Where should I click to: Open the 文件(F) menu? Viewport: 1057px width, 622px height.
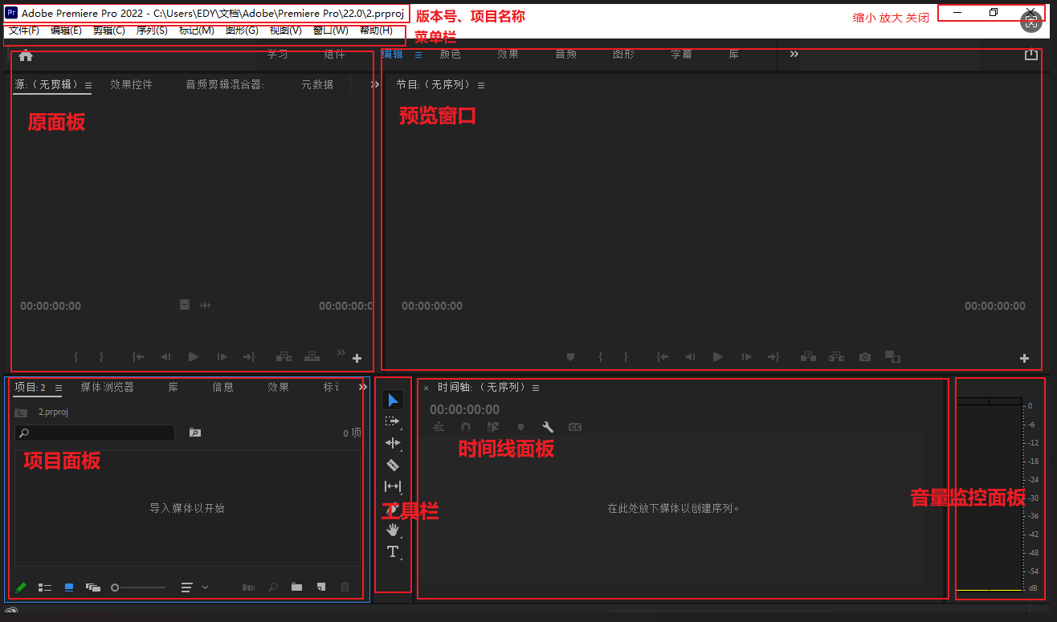pos(24,30)
